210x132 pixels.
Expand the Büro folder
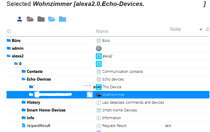[x=9, y=40]
